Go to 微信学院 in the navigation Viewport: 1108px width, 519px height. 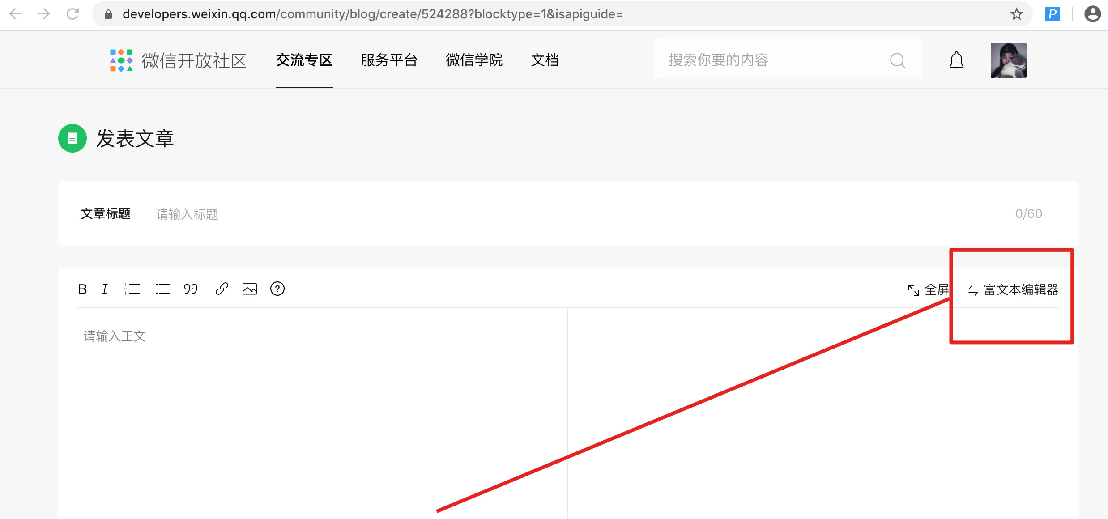coord(474,60)
